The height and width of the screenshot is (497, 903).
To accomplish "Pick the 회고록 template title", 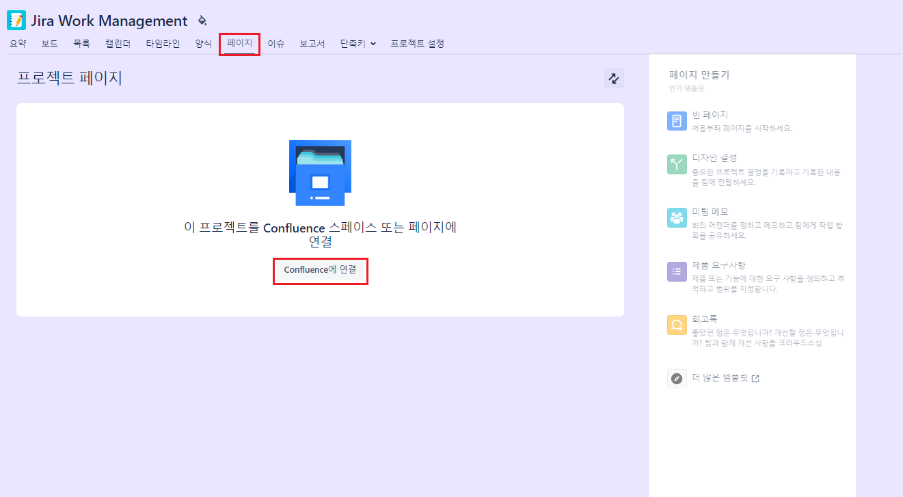I will pos(705,319).
